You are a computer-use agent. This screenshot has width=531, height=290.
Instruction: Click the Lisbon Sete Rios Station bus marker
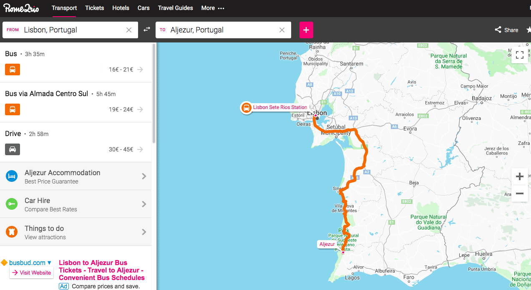point(246,108)
